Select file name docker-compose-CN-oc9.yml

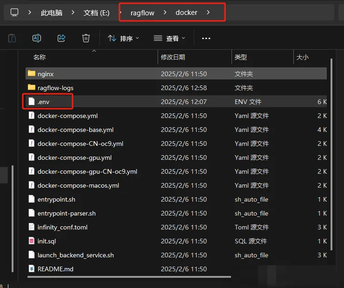pos(80,144)
